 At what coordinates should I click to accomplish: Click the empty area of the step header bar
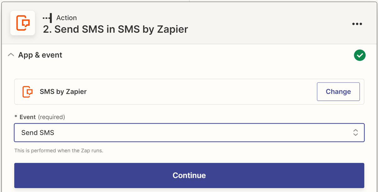pyautogui.click(x=268, y=24)
